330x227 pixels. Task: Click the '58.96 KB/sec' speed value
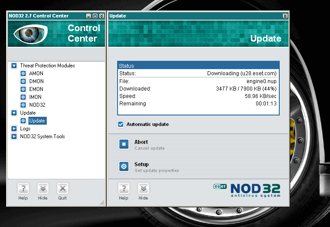click(261, 96)
